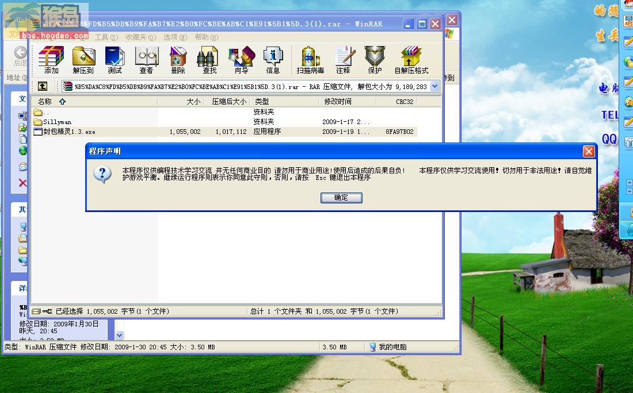Click the archive path text in address bar

(250, 87)
